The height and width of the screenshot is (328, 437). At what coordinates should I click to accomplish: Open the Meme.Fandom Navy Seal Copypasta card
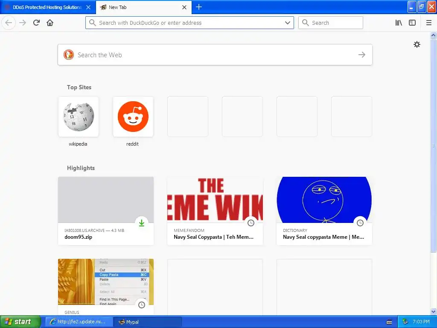click(215, 211)
